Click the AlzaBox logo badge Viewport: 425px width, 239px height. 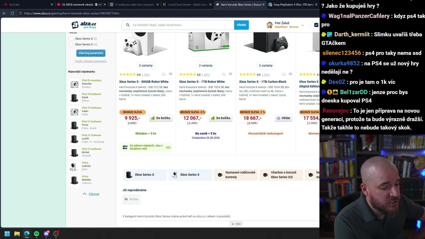click(125, 147)
